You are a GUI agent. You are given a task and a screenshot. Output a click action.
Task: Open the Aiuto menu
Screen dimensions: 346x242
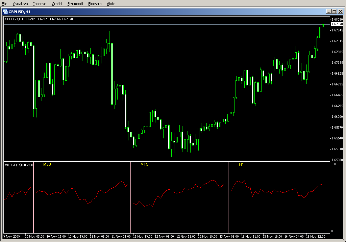tap(111, 4)
